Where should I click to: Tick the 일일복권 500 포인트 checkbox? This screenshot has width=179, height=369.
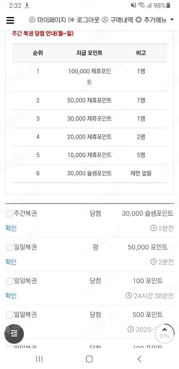[9, 315]
